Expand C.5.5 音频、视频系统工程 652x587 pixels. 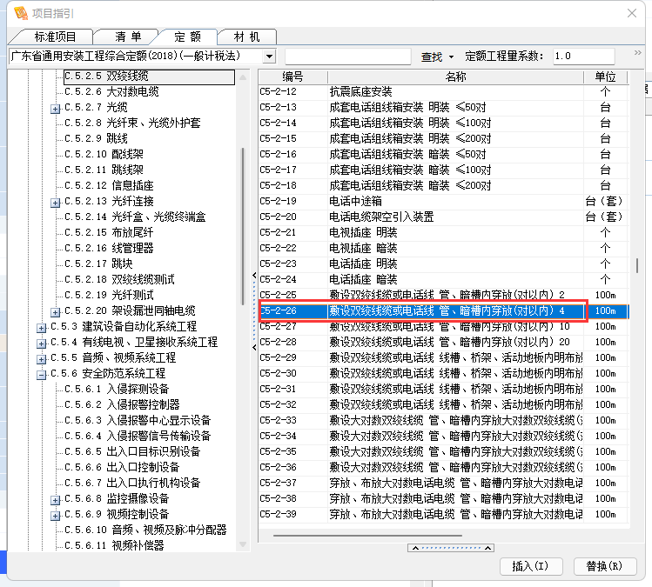[x=41, y=359]
